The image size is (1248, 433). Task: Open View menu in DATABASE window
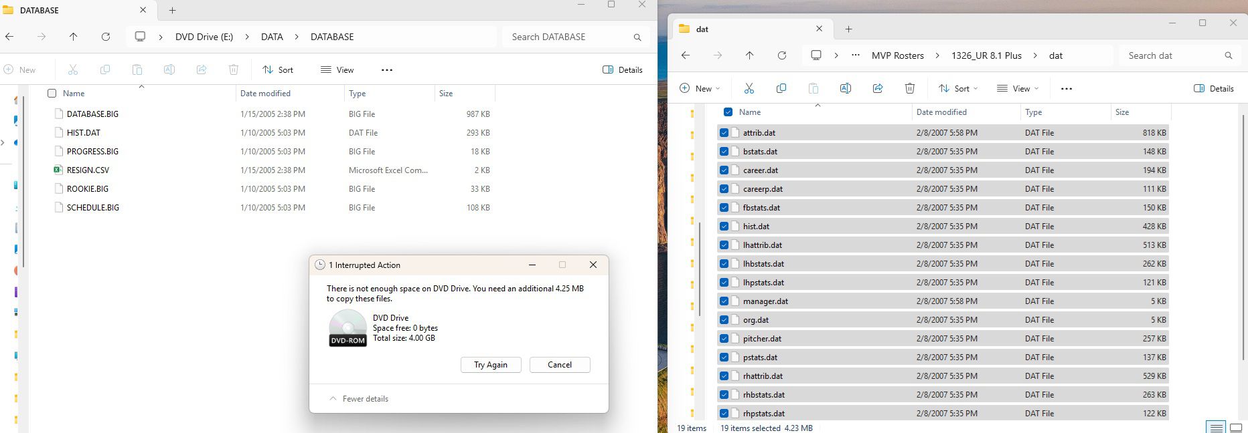(x=337, y=69)
